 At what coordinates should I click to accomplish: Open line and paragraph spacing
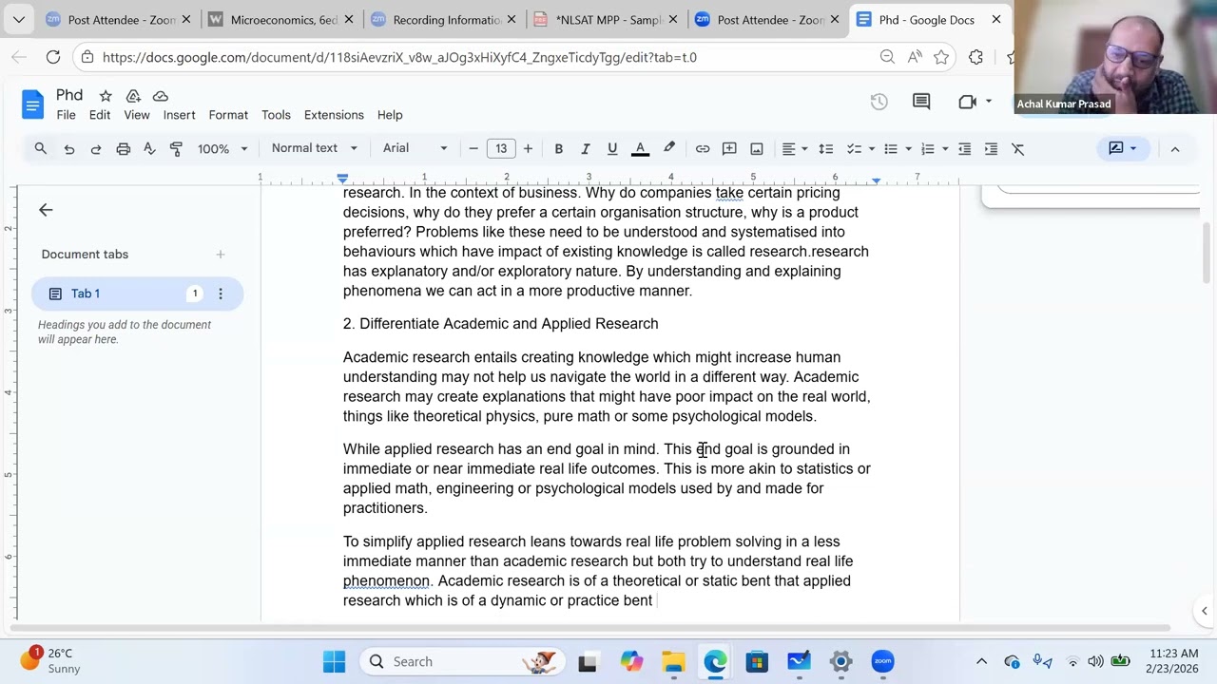pyautogui.click(x=826, y=148)
